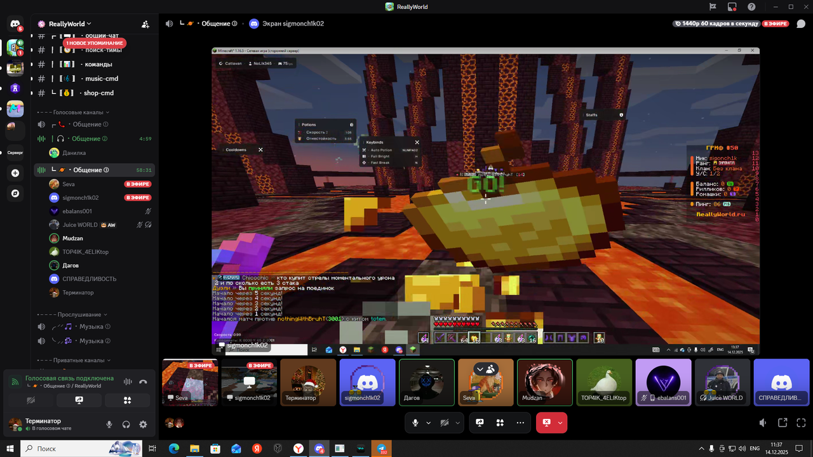
Task: Open more options in the call controls
Action: click(520, 423)
